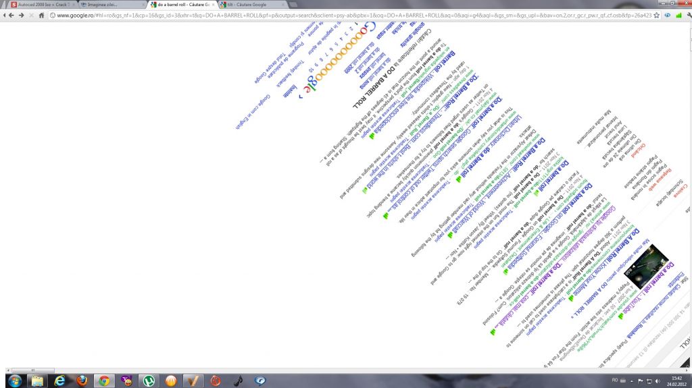Click the RO language indicator in tray
692x388 pixels.
(615, 380)
